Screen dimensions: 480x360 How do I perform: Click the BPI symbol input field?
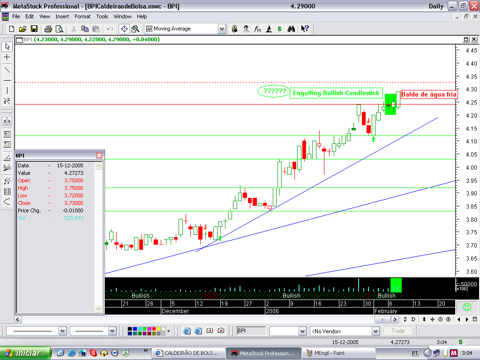click(251, 331)
